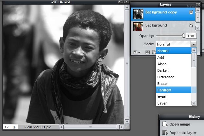Viewport: 204px width, 136px height.
Task: Click the Duplicate layer history icon
Action: [165, 133]
